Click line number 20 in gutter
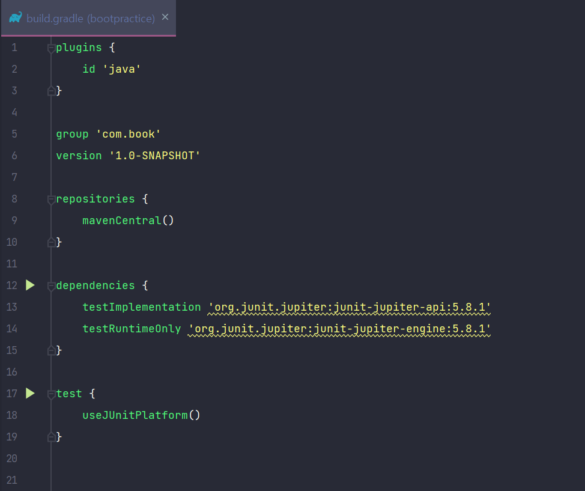 coord(11,458)
